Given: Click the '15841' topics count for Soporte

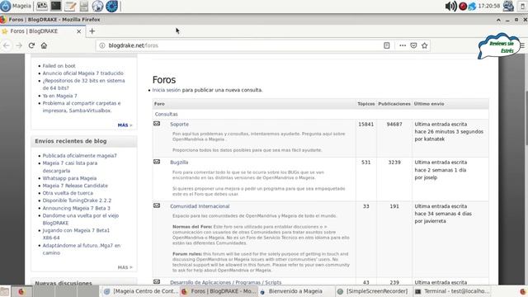Looking at the screenshot, I should (x=366, y=125).
